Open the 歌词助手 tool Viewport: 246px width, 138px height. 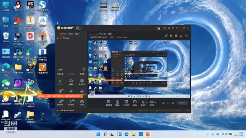82,82
